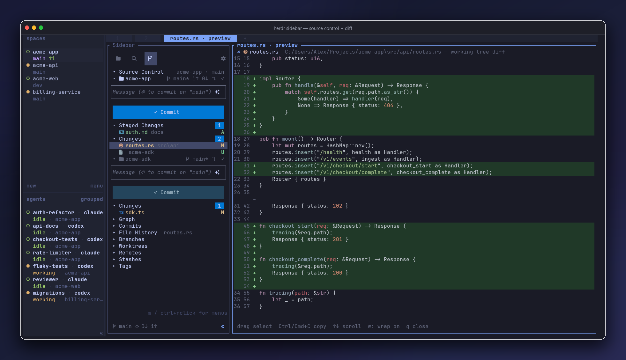Open sidebar settings gear icon

(223, 58)
